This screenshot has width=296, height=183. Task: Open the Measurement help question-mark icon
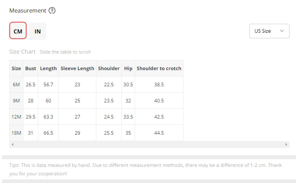[x=52, y=10]
